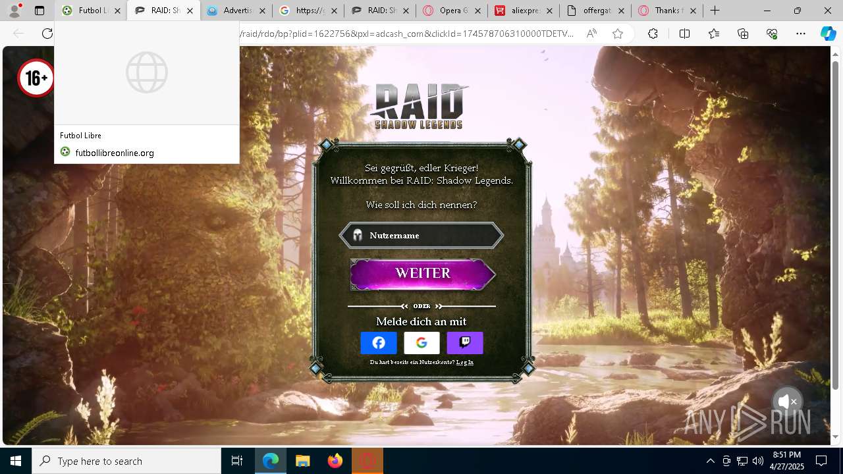
Task: Open Browser essentials heart icon
Action: (772, 34)
